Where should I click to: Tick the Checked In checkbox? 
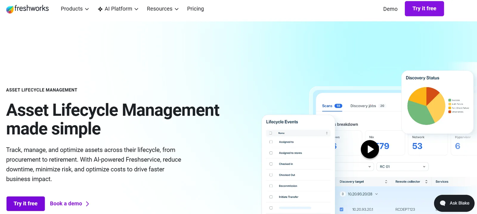point(271,164)
